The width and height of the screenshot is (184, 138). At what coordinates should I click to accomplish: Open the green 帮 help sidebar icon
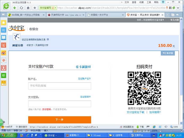coord(3,76)
